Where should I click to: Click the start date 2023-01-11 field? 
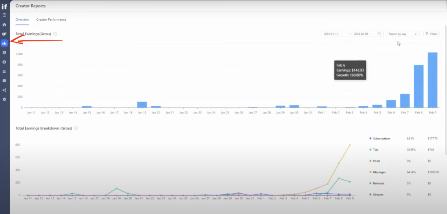331,34
